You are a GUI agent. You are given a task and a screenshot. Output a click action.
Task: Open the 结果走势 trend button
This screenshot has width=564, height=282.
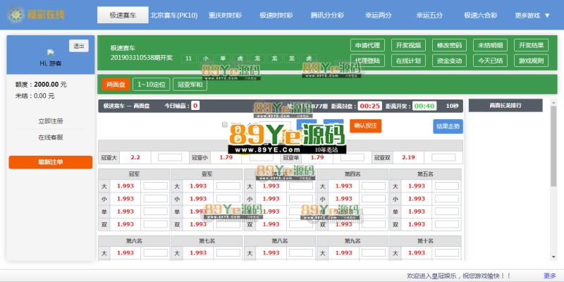point(448,126)
